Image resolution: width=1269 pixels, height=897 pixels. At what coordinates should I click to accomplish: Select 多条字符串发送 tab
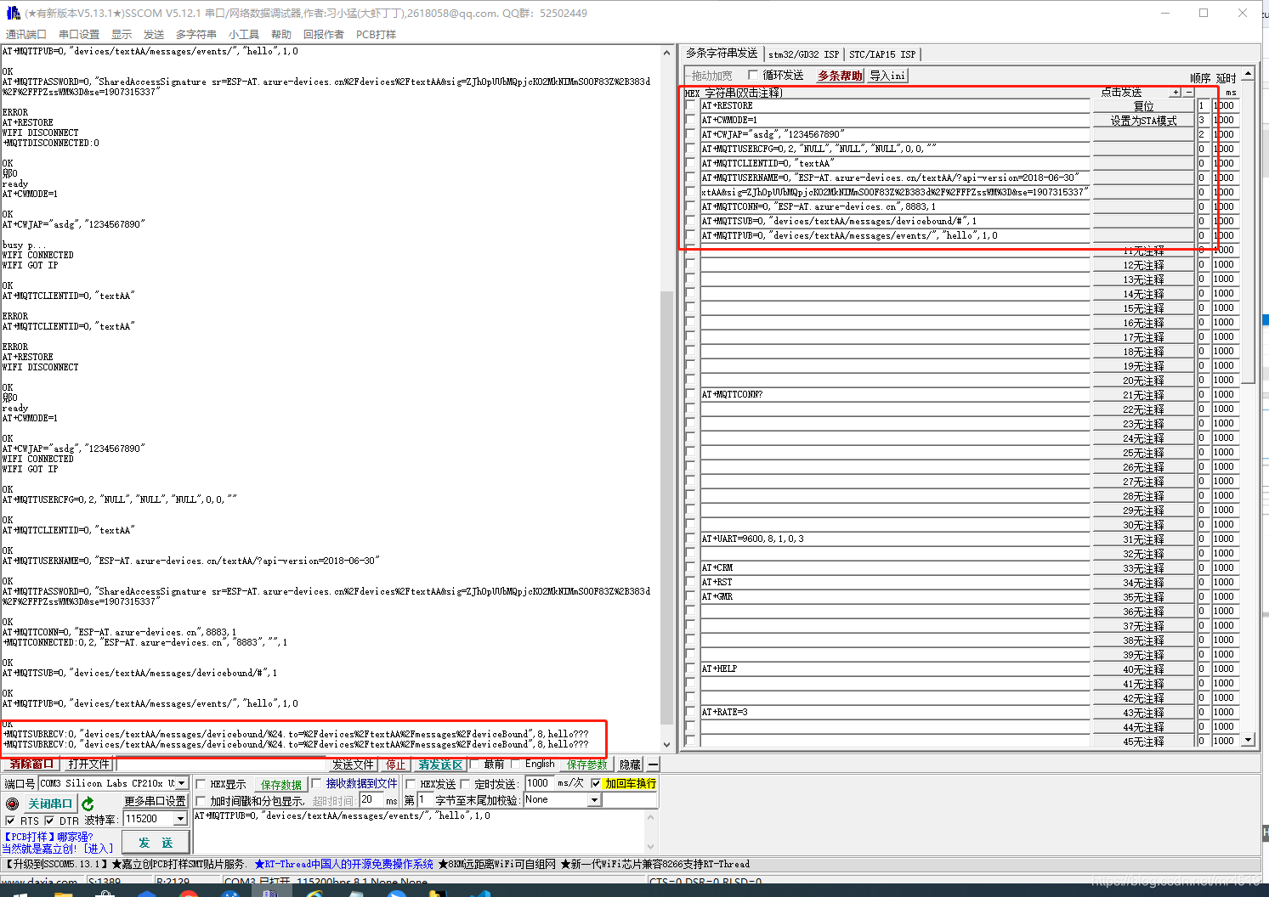[x=722, y=54]
